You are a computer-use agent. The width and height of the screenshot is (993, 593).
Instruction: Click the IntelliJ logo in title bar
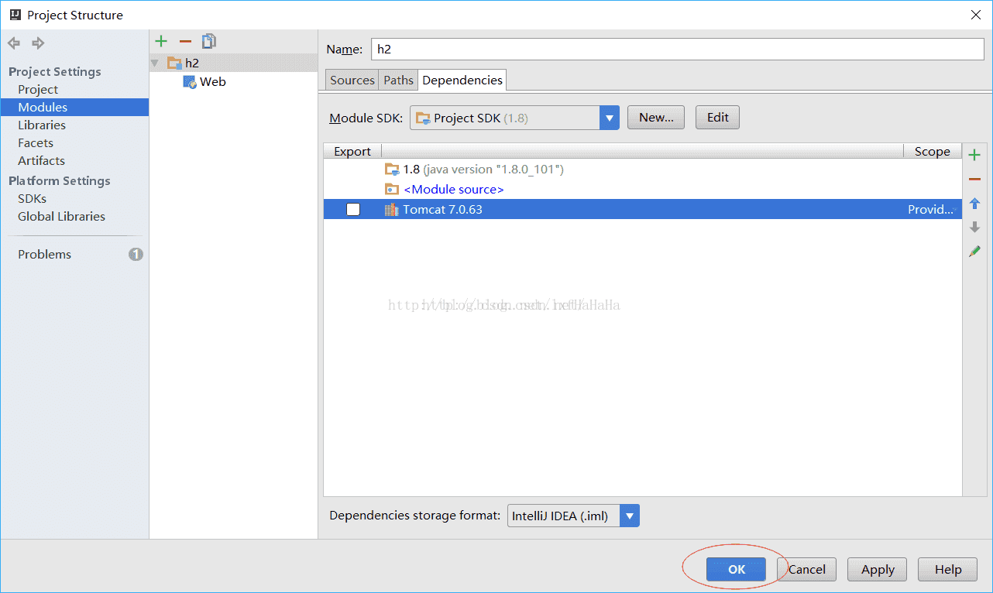[x=15, y=15]
